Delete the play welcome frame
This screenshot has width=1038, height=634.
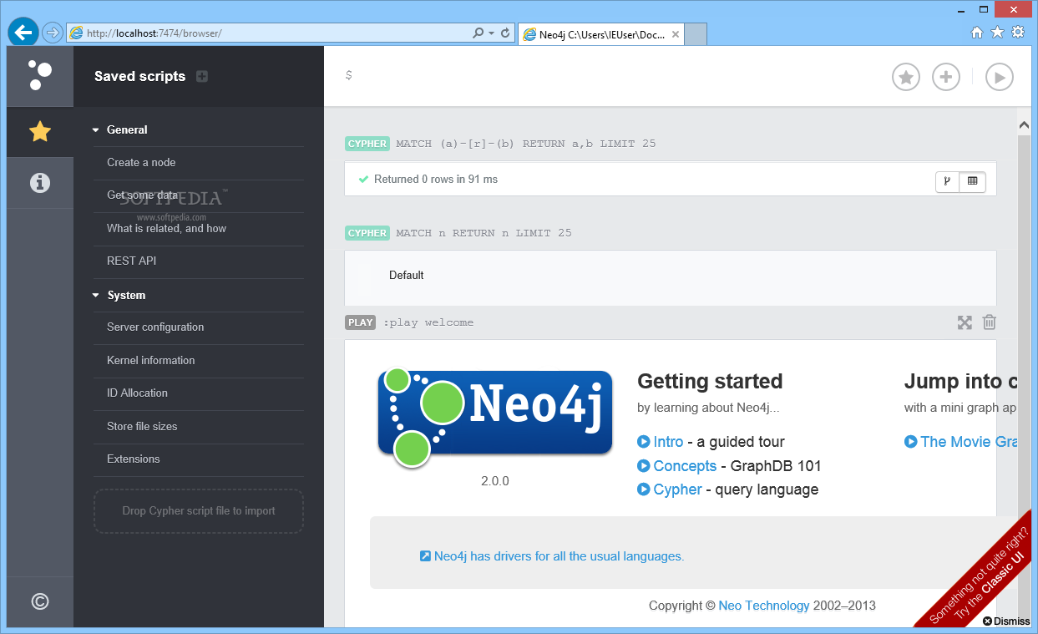(990, 322)
